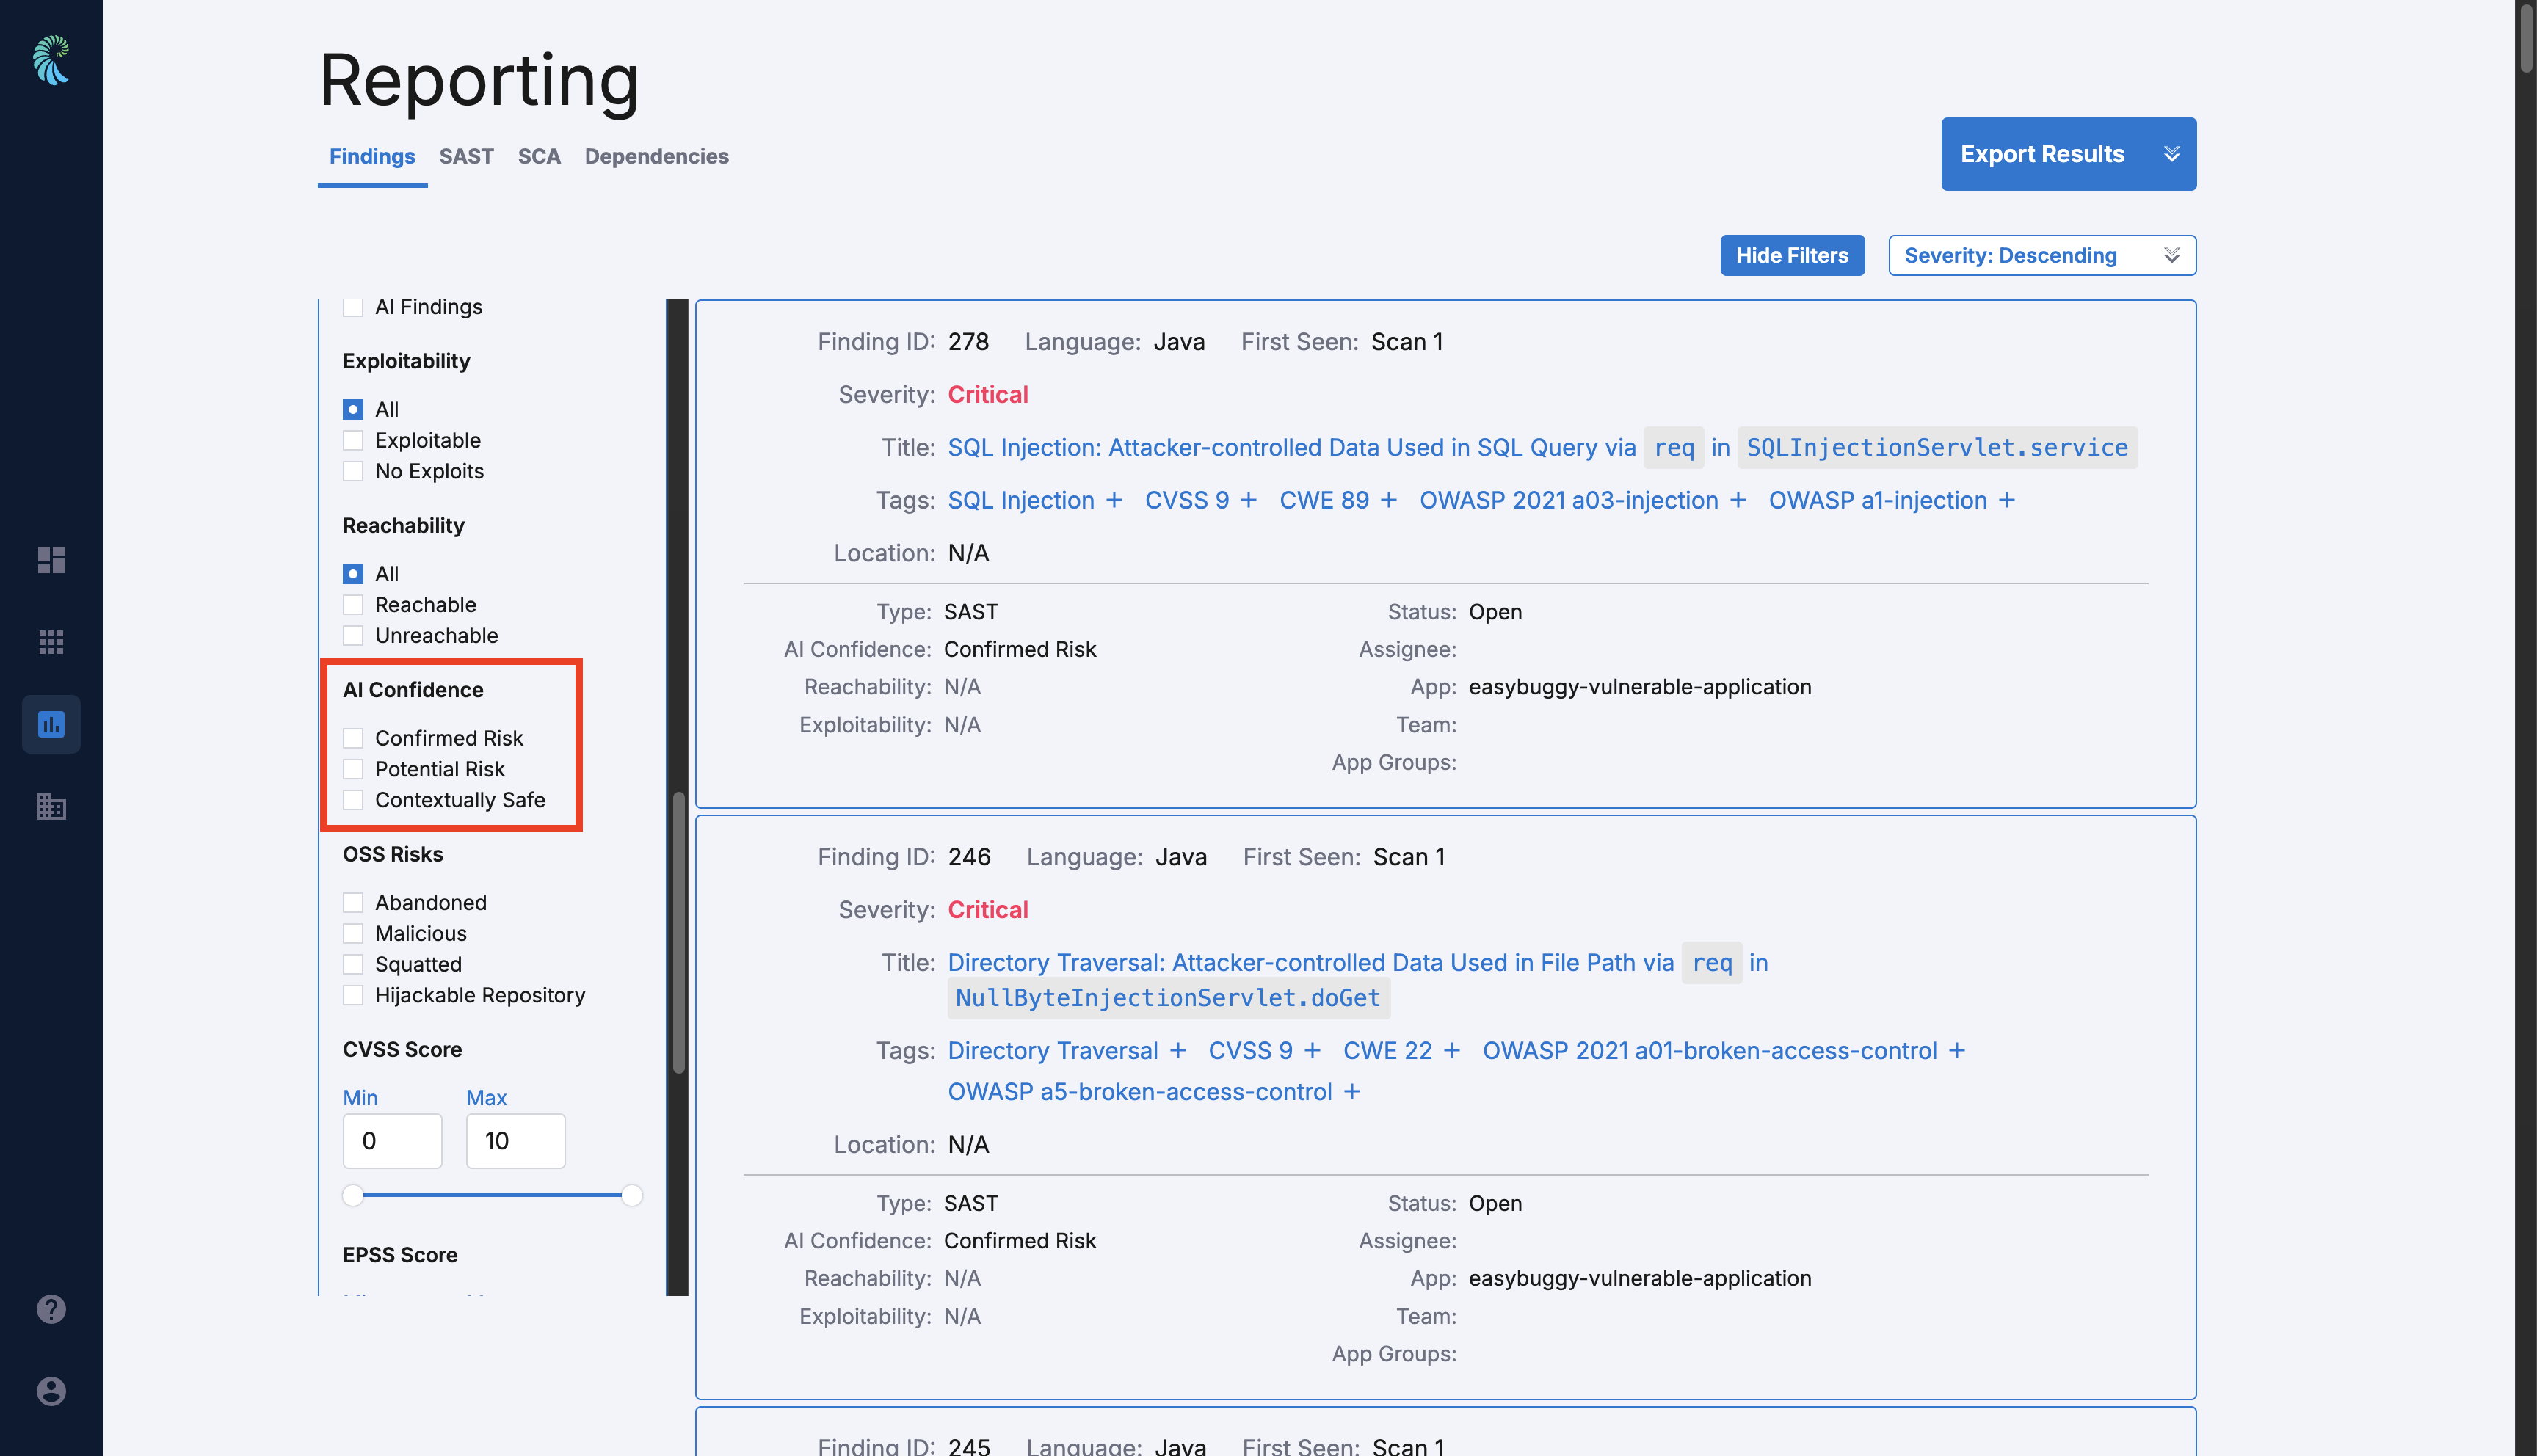Expand the Export Results dropdown arrow
Screen dimensions: 2537x1456
(x=2171, y=154)
